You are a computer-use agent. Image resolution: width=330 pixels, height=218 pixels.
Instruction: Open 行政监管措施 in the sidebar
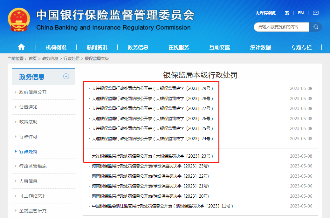[33, 166]
